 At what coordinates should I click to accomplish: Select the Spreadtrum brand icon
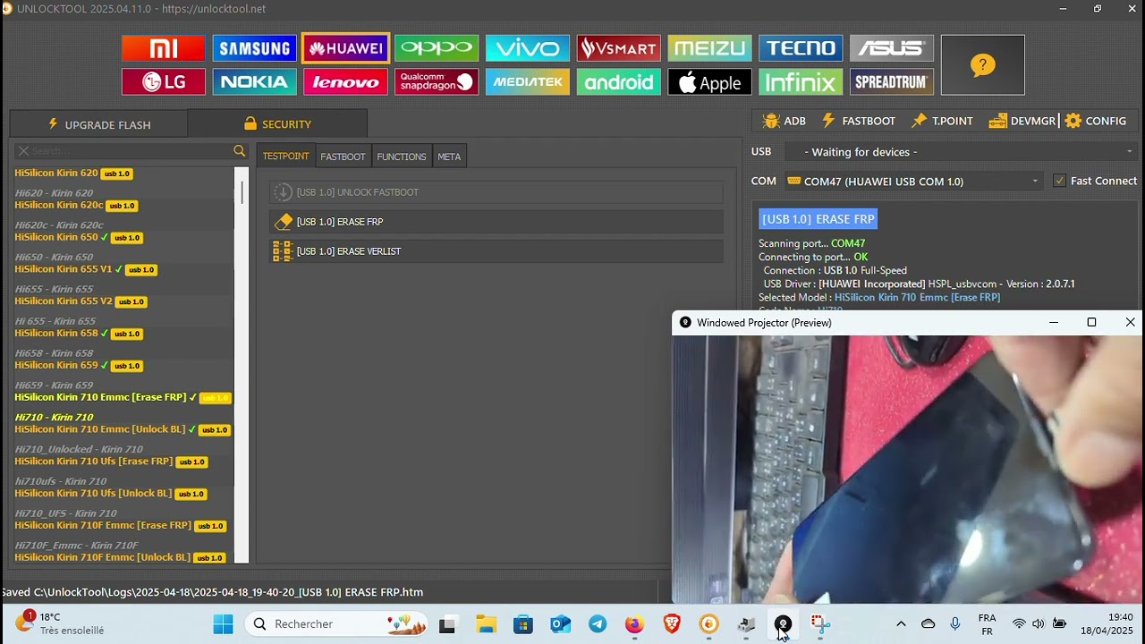(892, 82)
